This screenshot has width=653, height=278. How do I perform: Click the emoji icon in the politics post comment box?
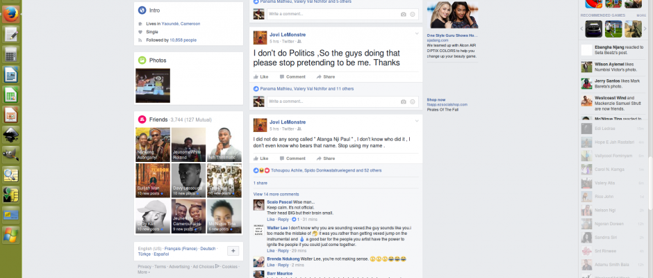click(413, 101)
